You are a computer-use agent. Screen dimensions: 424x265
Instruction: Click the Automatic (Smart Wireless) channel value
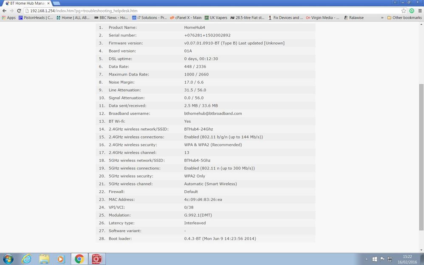[x=210, y=184]
